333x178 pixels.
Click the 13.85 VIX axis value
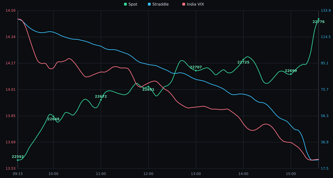click(x=11, y=116)
